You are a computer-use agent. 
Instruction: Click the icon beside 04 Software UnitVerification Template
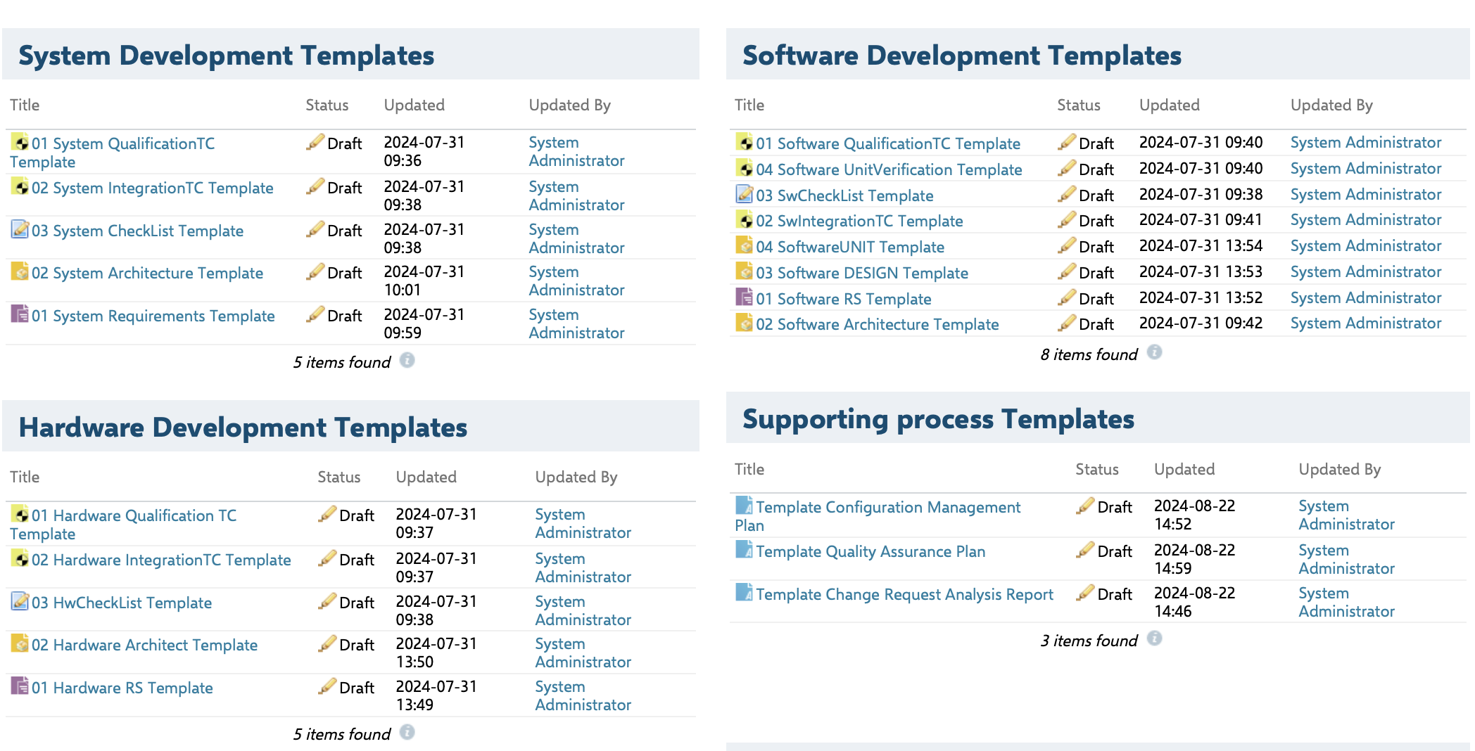(744, 168)
